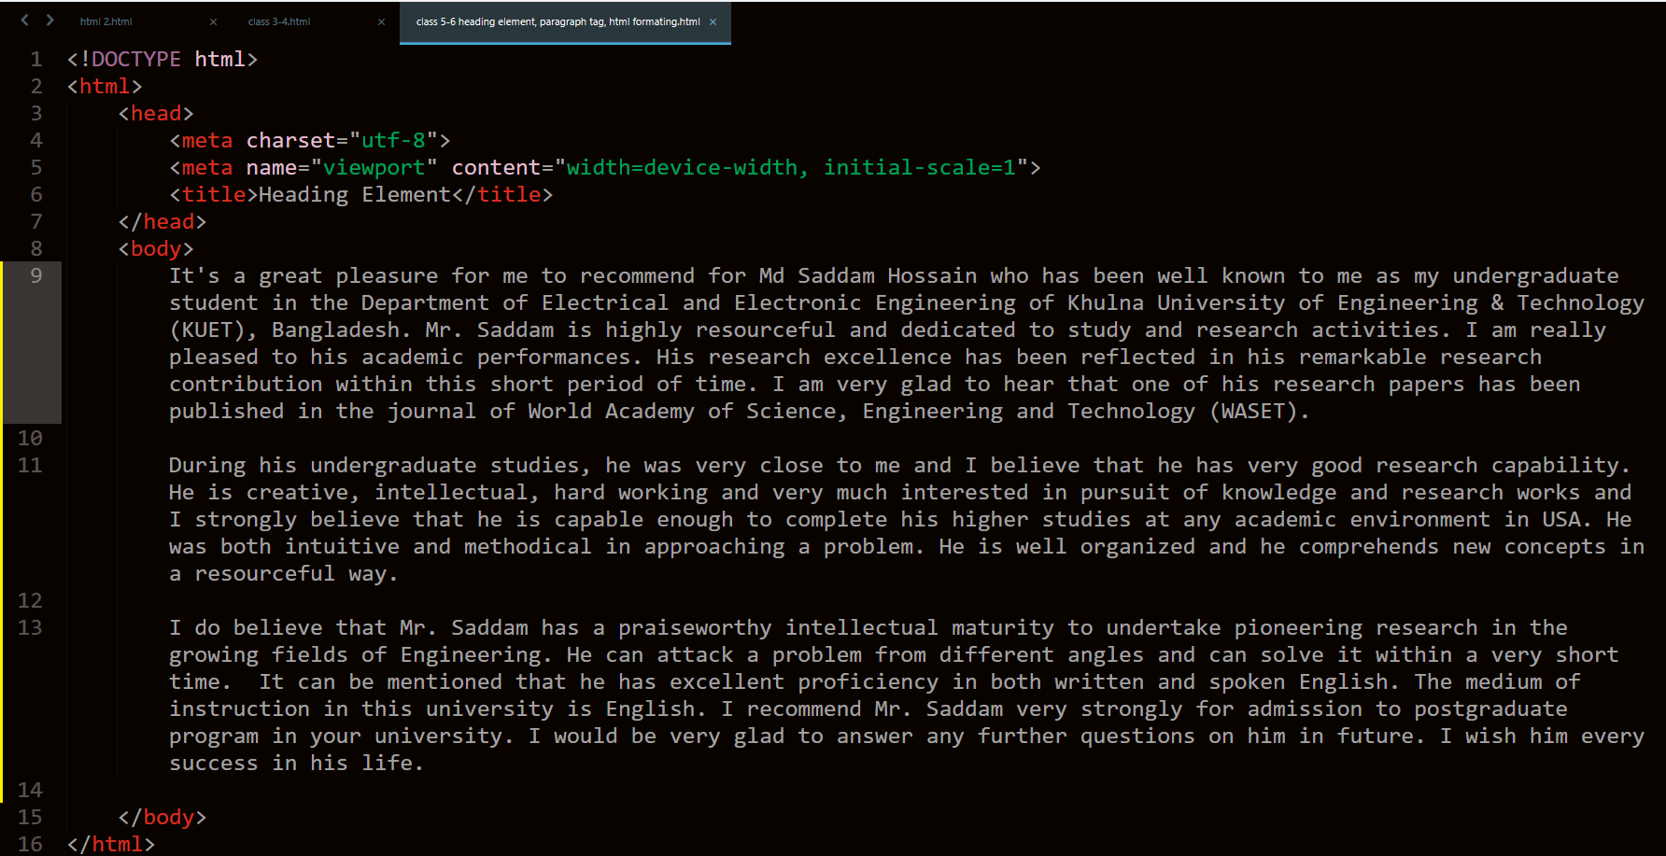
Task: Click the next tab right arrow
Action: pos(49,20)
